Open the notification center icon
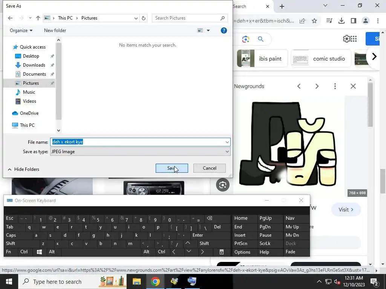 point(374,281)
